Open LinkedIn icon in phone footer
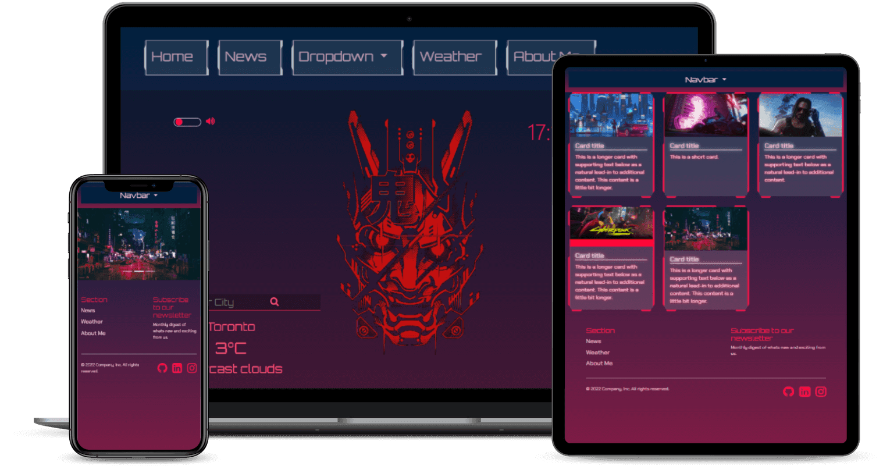The width and height of the screenshot is (883, 466). [177, 368]
